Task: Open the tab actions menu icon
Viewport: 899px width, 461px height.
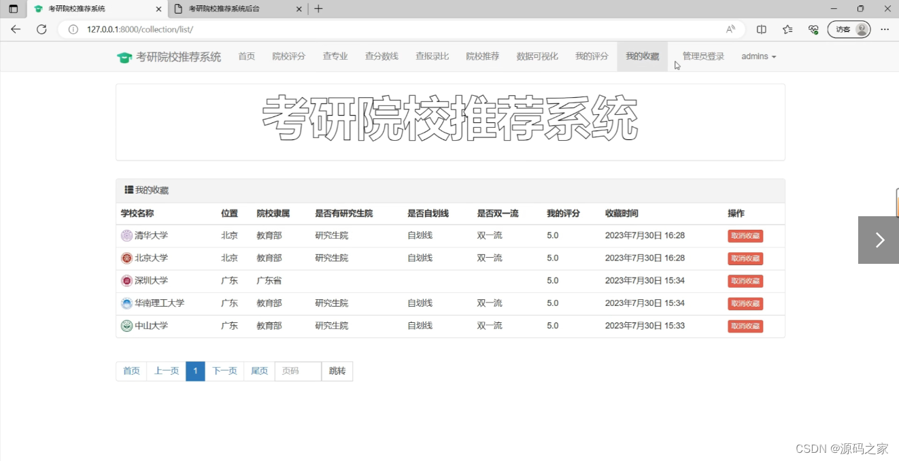Action: [x=13, y=9]
